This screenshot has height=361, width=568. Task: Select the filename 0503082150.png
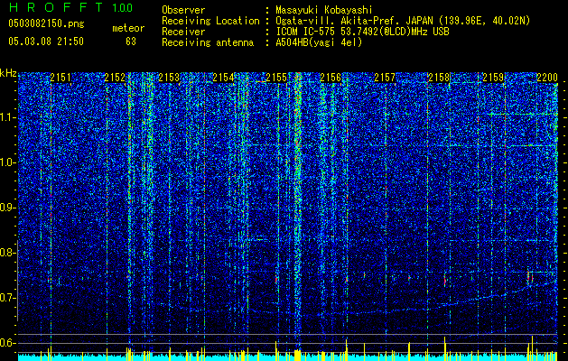(x=46, y=23)
